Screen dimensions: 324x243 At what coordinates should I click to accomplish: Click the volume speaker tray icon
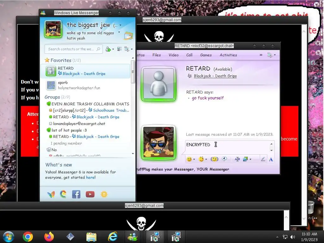click(x=293, y=237)
